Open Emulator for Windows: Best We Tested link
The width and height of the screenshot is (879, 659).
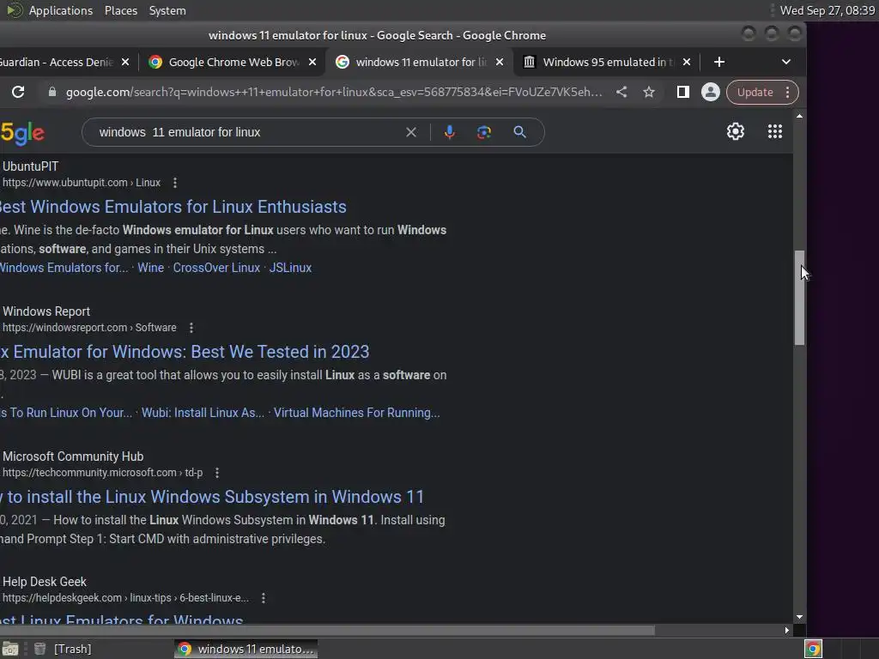(185, 352)
